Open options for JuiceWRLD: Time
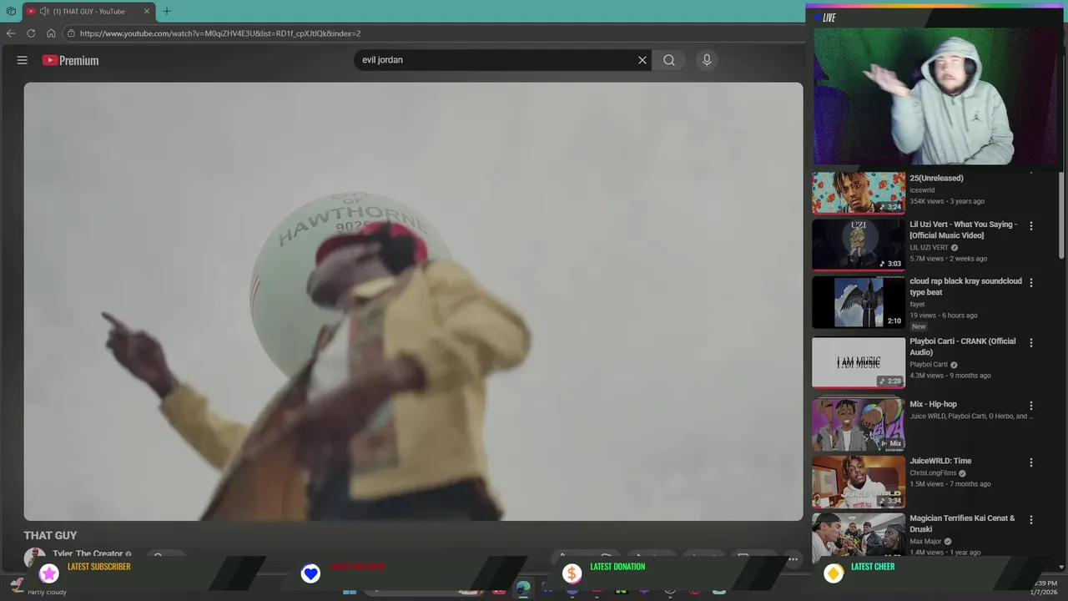The image size is (1068, 601). (x=1031, y=462)
